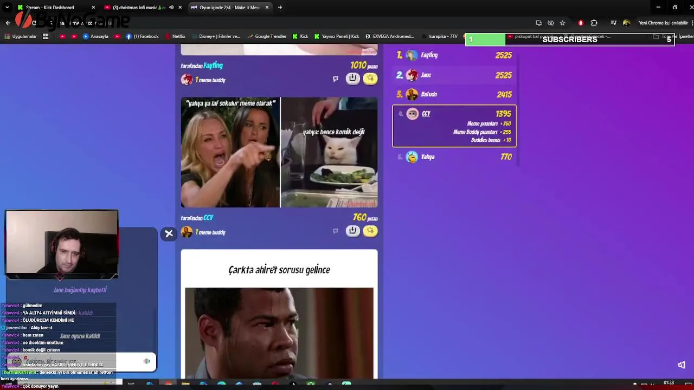The width and height of the screenshot is (694, 390).
Task: Select the Batudo leaderboard row
Action: click(454, 94)
